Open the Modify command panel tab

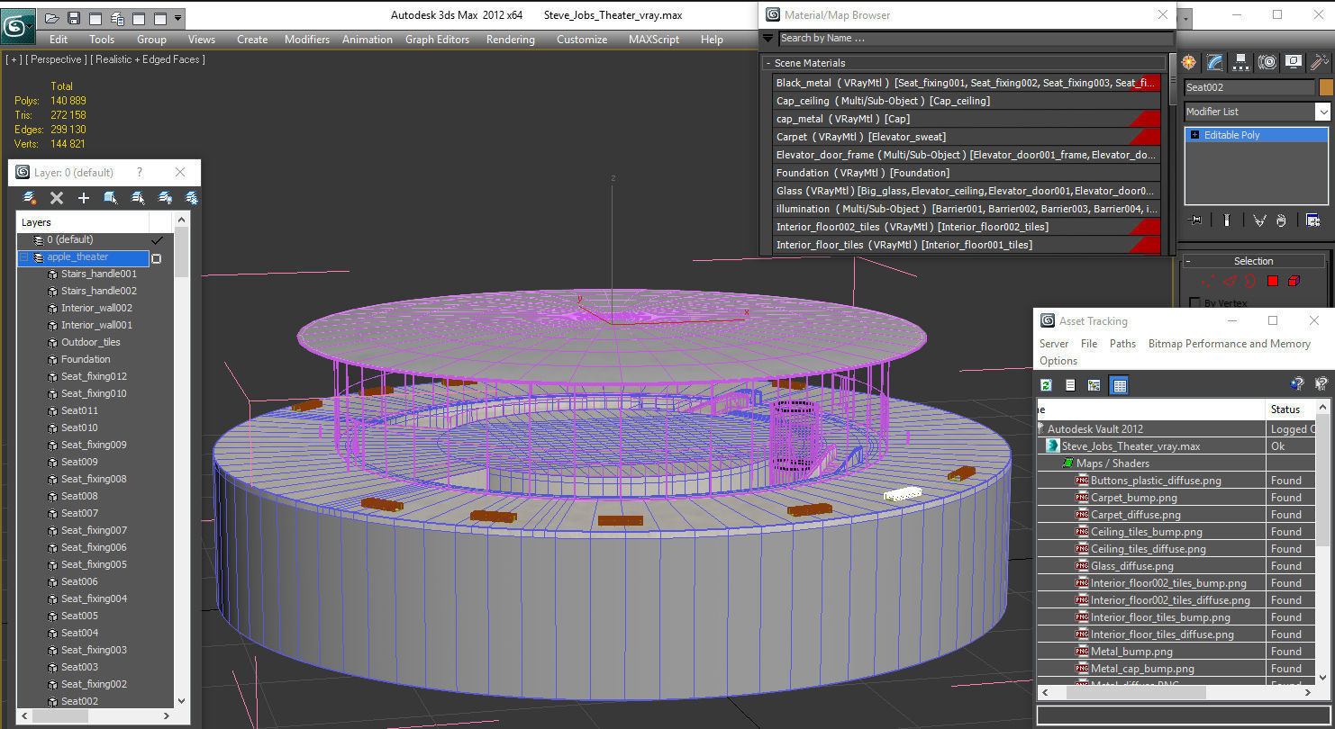click(x=1215, y=62)
